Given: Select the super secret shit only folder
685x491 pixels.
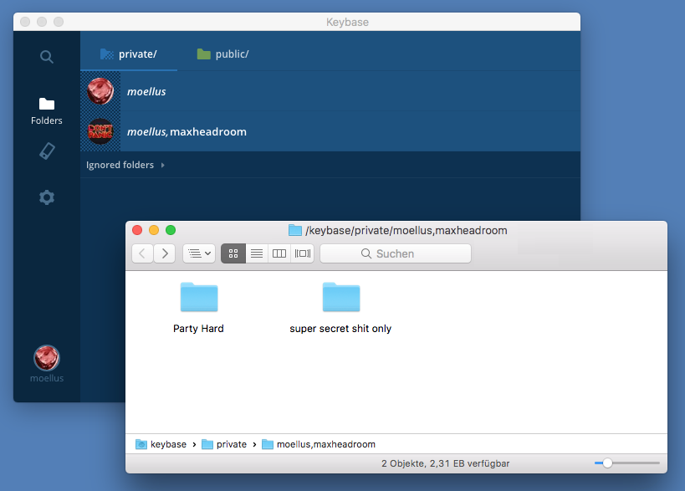Looking at the screenshot, I should pos(341,297).
